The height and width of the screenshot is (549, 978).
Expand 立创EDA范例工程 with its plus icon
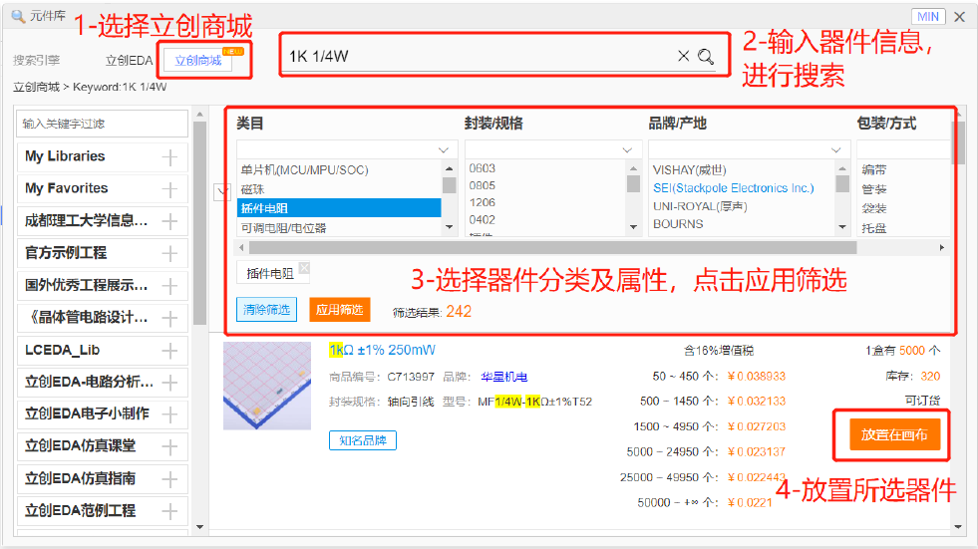coord(169,511)
